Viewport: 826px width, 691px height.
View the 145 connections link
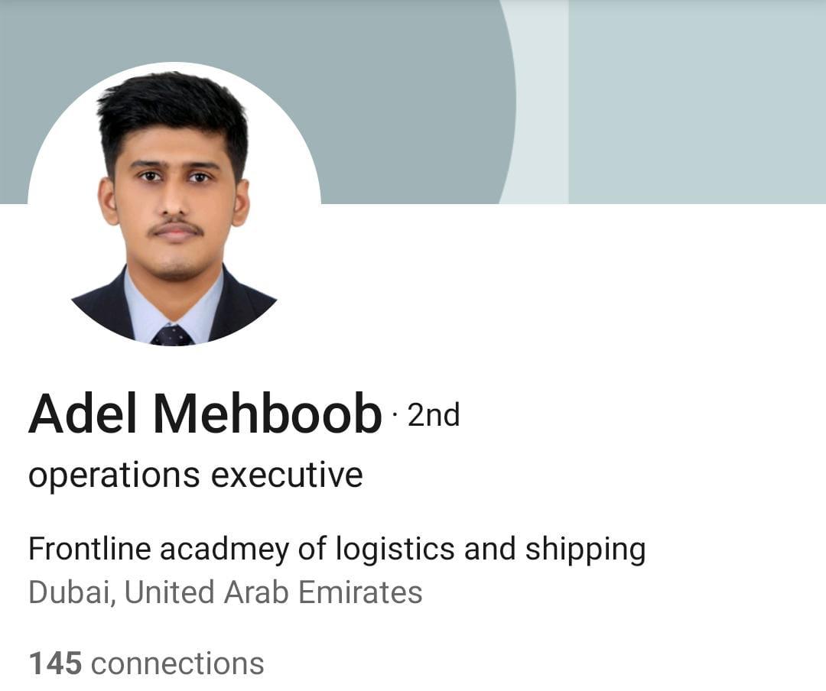click(146, 663)
